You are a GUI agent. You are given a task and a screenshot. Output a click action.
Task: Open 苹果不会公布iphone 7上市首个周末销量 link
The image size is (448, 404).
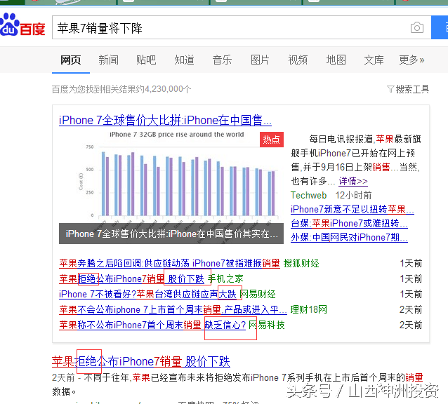point(173,309)
